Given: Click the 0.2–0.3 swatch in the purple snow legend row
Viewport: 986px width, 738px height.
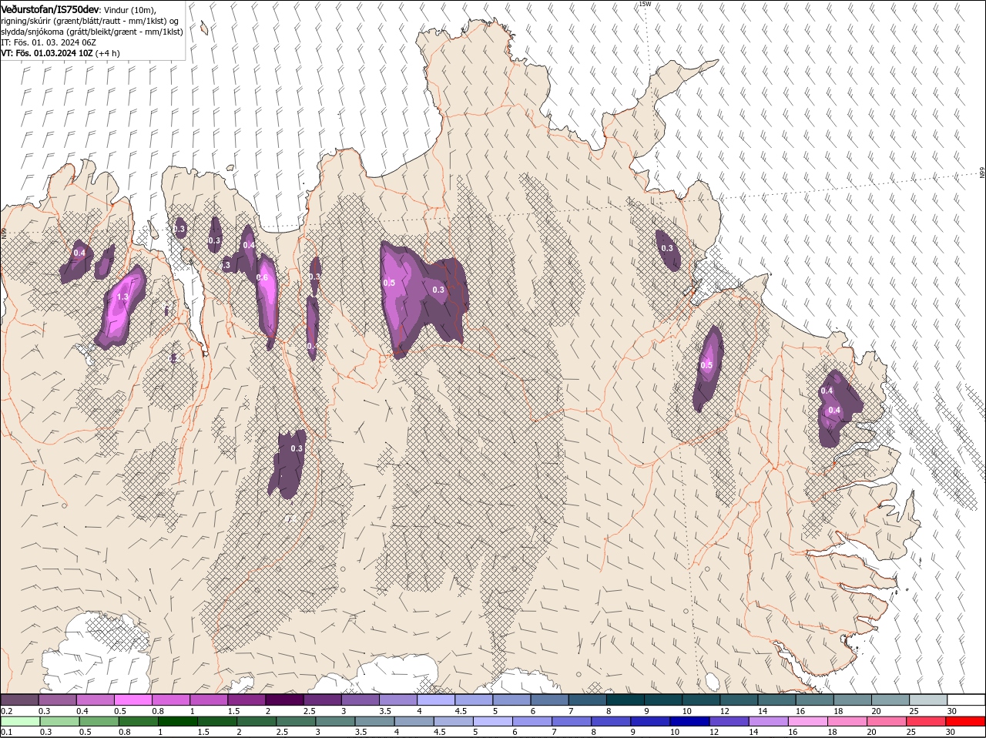Looking at the screenshot, I should pyautogui.click(x=19, y=699).
